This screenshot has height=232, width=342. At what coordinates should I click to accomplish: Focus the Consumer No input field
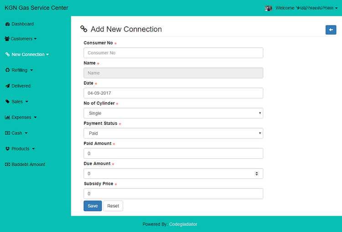pyautogui.click(x=173, y=53)
